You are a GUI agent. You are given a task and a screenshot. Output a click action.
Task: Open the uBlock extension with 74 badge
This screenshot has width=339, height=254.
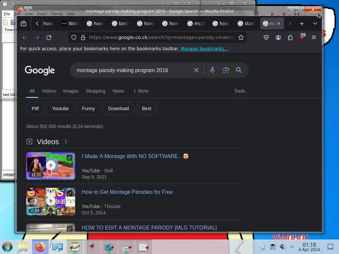coord(302,37)
